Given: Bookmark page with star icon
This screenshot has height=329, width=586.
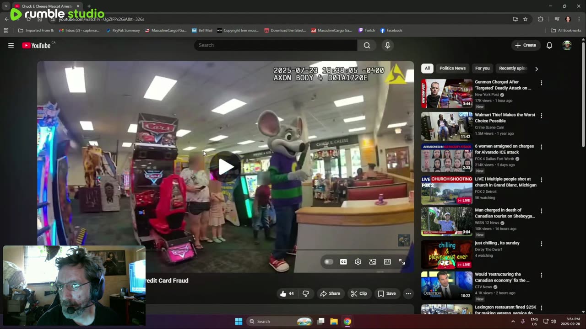Looking at the screenshot, I should coord(525,19).
